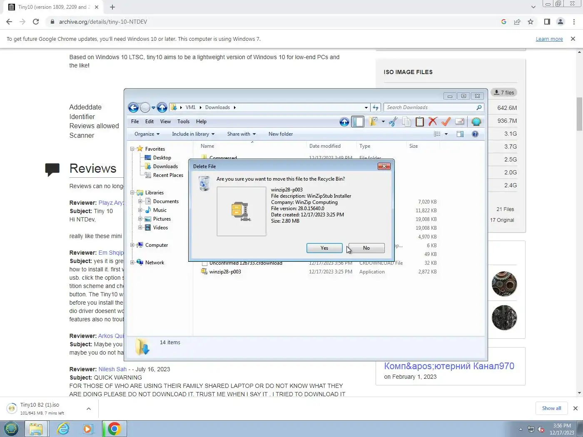The image size is (583, 437).
Task: Sort by the Date modified column header
Action: click(331, 146)
